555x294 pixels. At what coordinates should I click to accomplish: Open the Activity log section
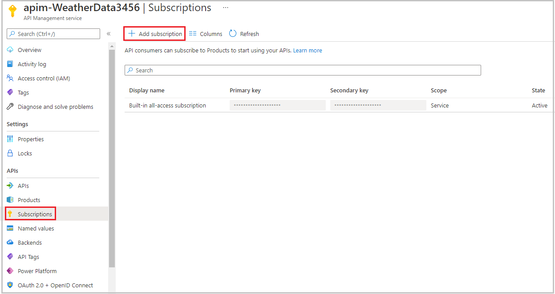(31, 64)
